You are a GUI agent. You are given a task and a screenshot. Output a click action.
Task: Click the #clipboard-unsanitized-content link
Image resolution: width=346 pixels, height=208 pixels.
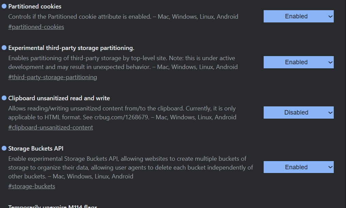(x=50, y=127)
